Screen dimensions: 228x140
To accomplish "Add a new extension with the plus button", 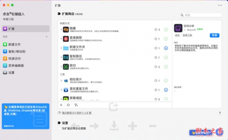I will (x=61, y=105).
